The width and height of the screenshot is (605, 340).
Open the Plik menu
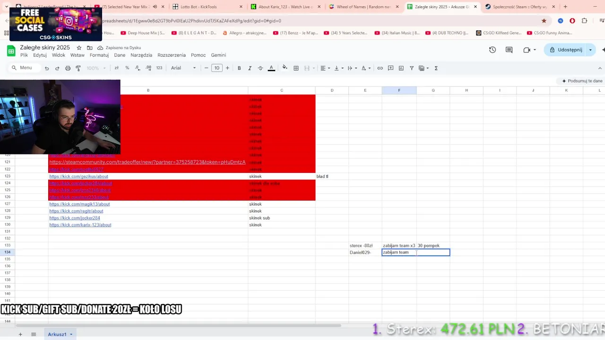pyautogui.click(x=24, y=55)
